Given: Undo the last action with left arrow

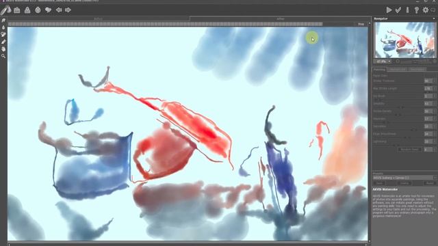Looking at the screenshot, I should click(x=59, y=10).
